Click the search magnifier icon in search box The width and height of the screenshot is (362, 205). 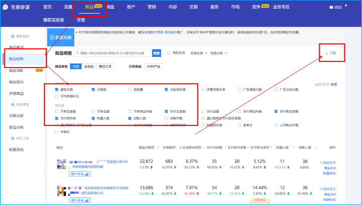pyautogui.click(x=77, y=53)
